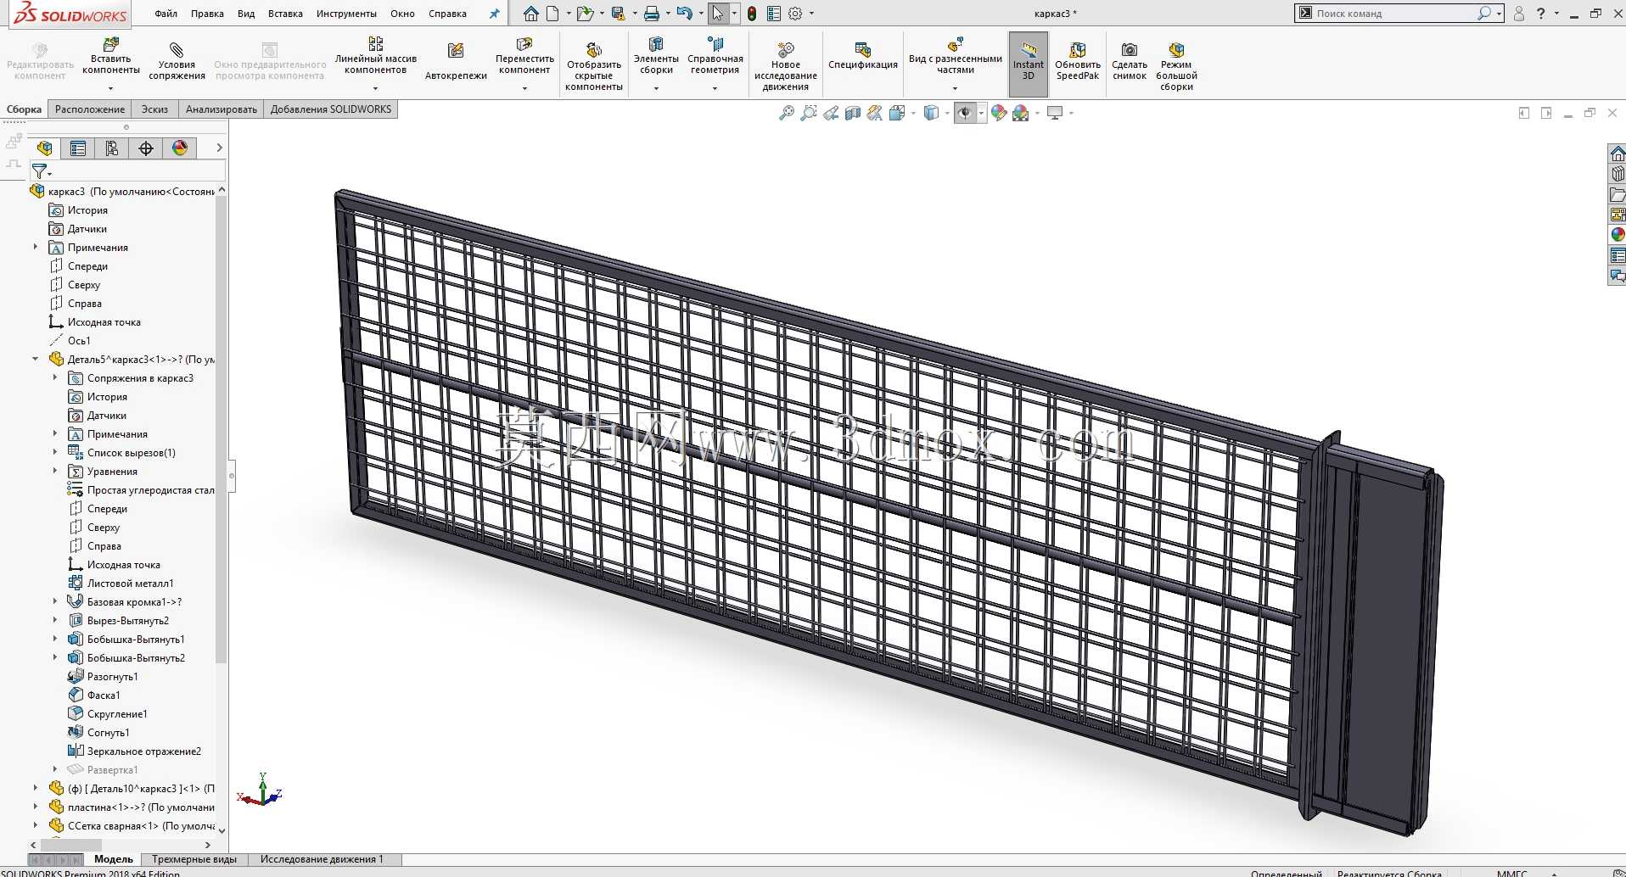Toggle Режим большой сборки large assembly mode
The width and height of the screenshot is (1626, 877).
(x=1176, y=64)
